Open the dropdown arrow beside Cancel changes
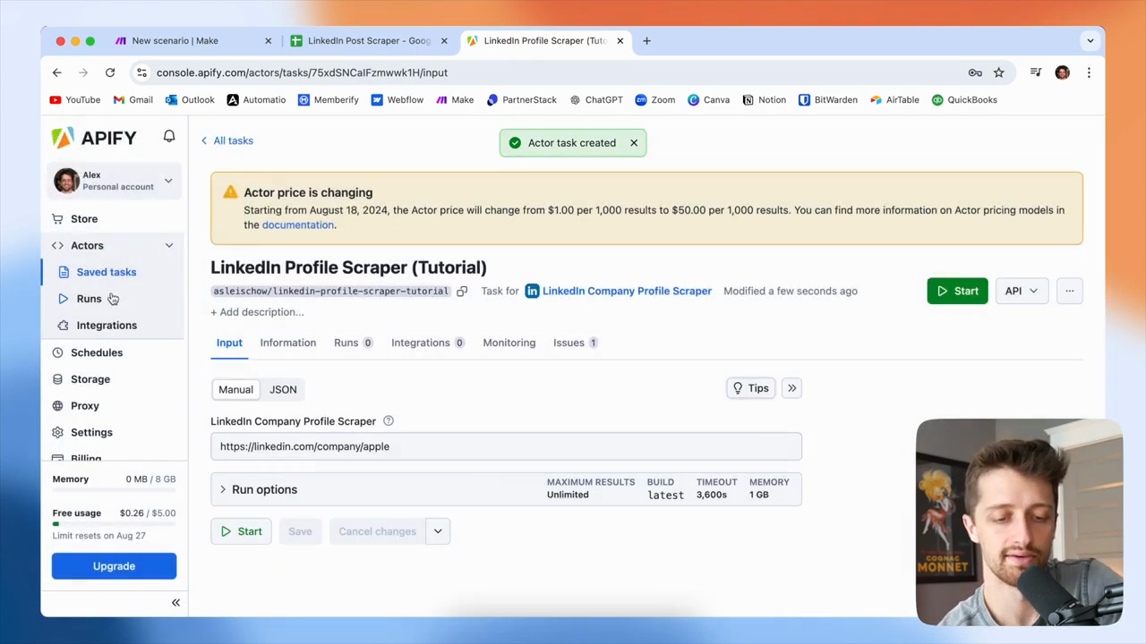Image resolution: width=1146 pixels, height=644 pixels. 438,531
